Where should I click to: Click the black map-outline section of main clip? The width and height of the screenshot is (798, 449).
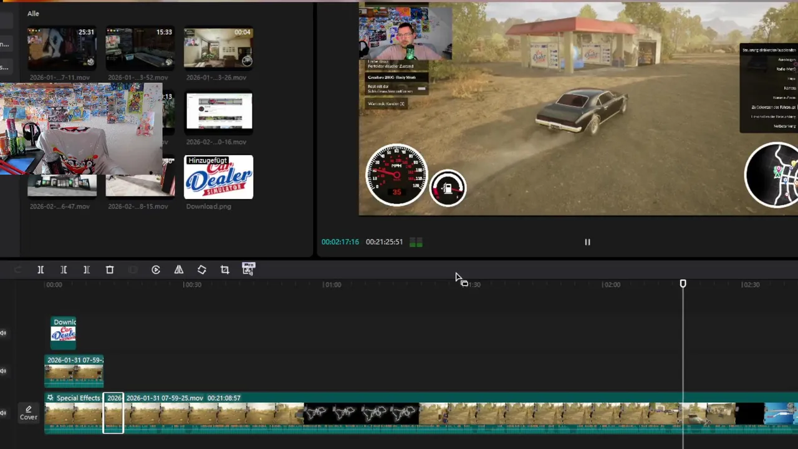coord(361,413)
